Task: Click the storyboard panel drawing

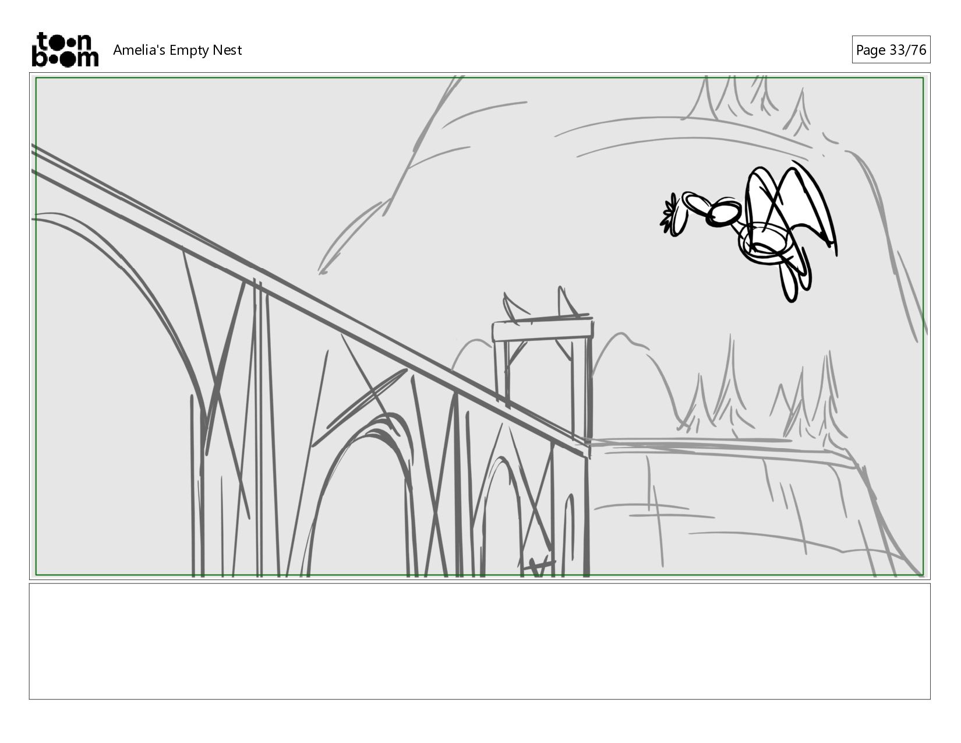Action: coord(479,326)
